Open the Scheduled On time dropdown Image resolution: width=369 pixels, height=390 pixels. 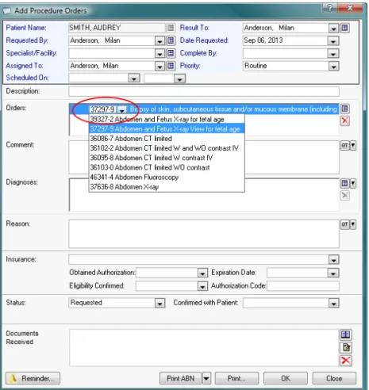[x=179, y=78]
